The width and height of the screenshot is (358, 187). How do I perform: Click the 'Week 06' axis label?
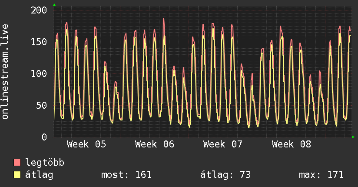tap(155, 144)
